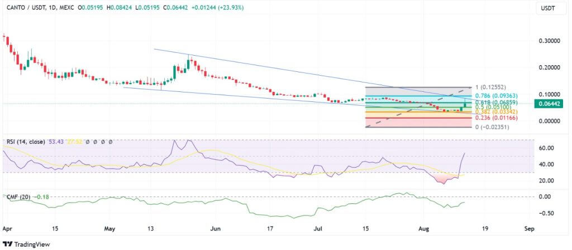The height and width of the screenshot is (250, 572).
Task: Click the Apr date on time axis
Action: pos(7,229)
